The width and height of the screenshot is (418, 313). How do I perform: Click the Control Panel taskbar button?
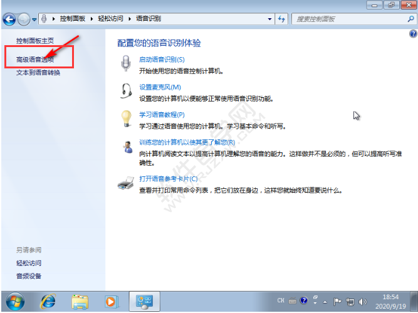tap(145, 302)
